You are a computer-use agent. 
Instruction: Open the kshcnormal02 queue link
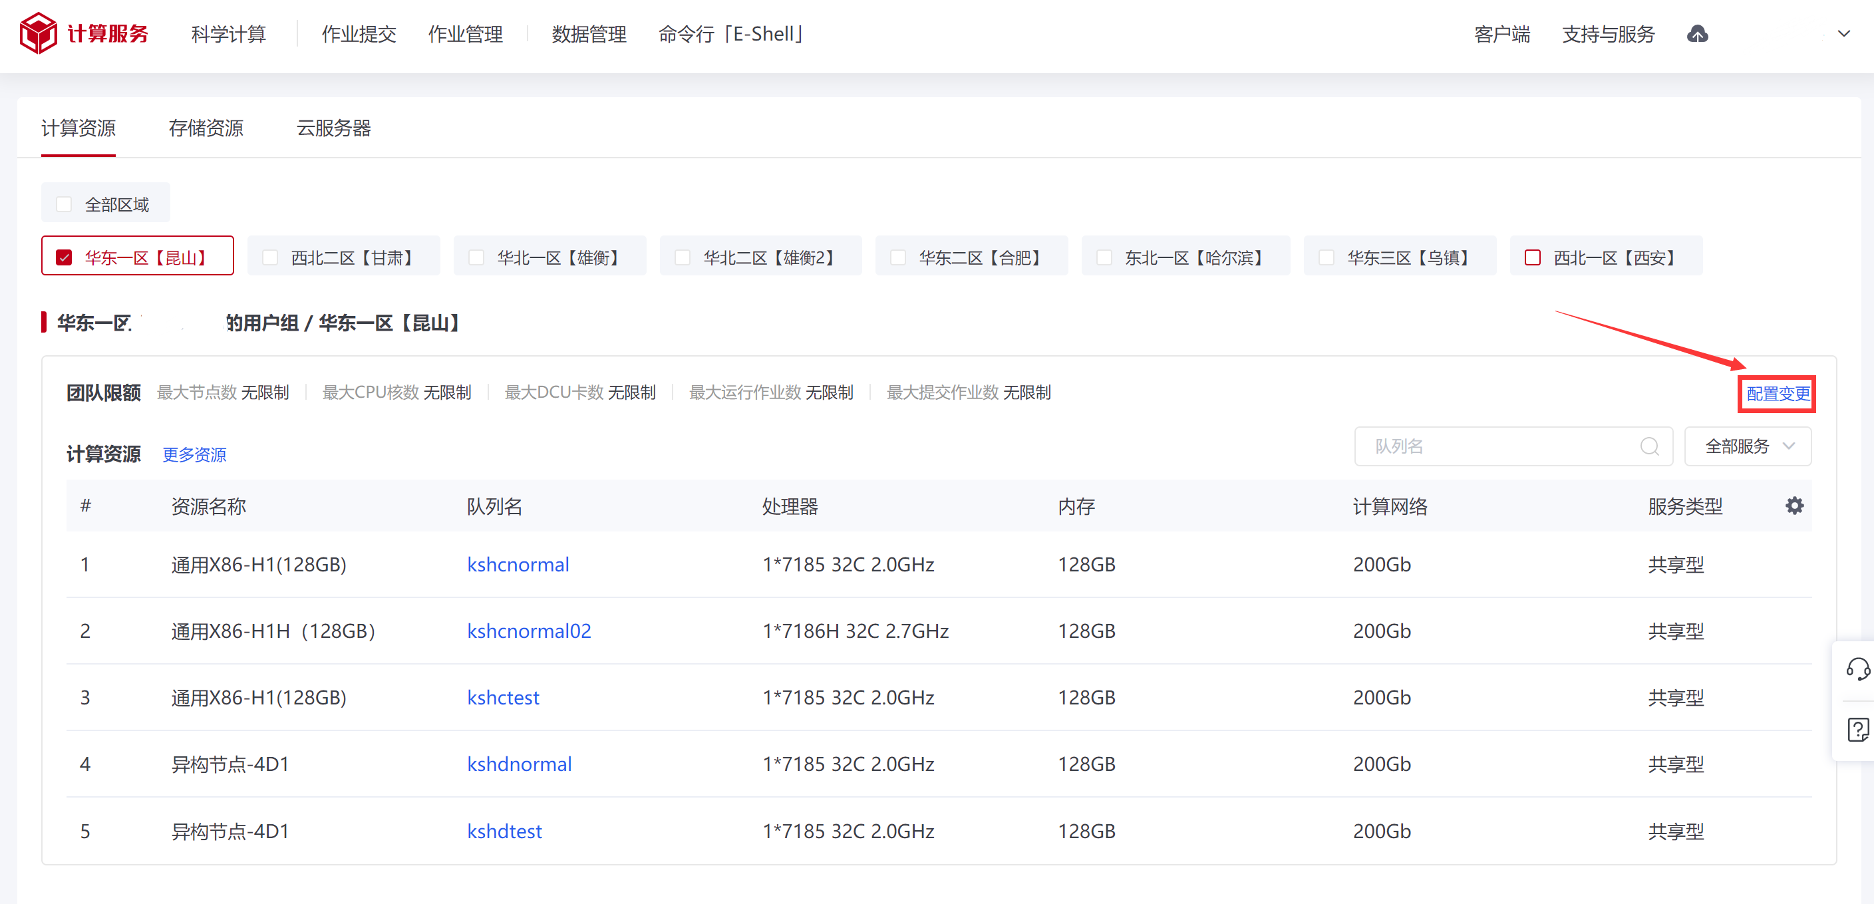529,631
